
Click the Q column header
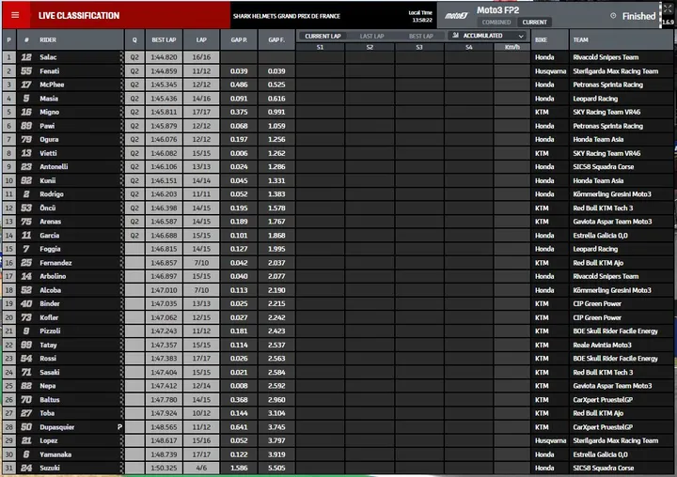click(134, 39)
